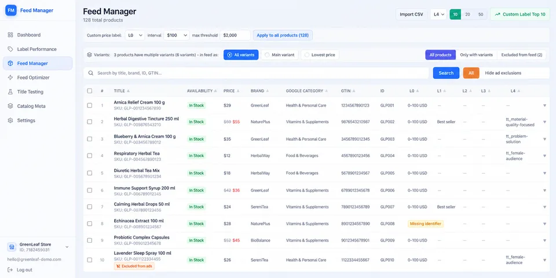Open the L4 label dropdown near Import CSV
Screen dimensions: 556x278
click(x=438, y=14)
